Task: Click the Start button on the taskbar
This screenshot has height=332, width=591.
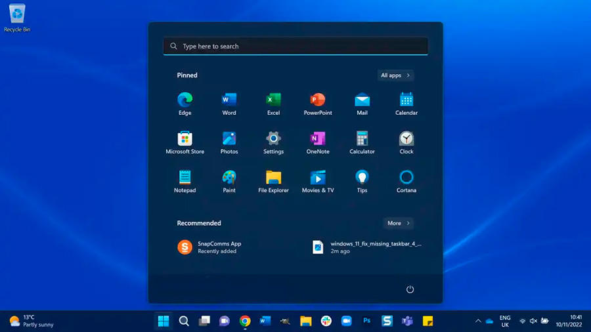Action: (x=164, y=321)
